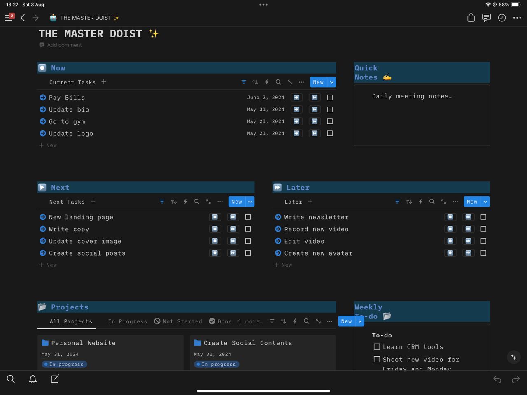Viewport: 527px width, 395px height.
Task: Move Write newsletter to Now button
Action: coord(450,217)
